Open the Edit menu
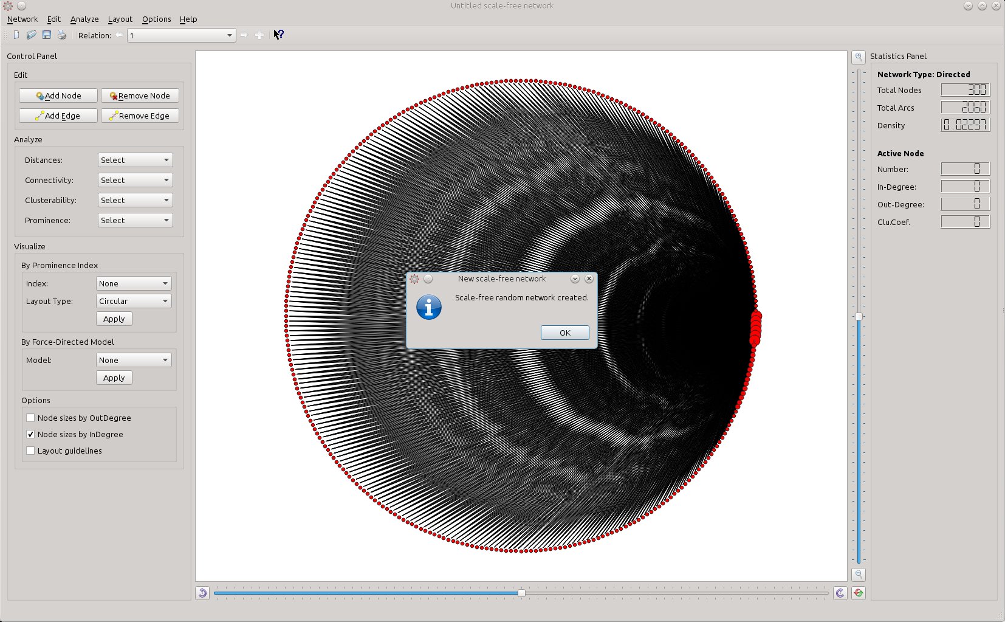The height and width of the screenshot is (622, 1005). (x=54, y=19)
